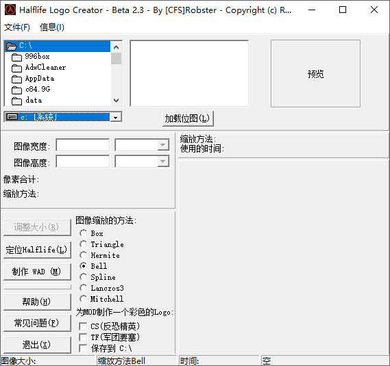Click the 定位Halflife(L) button
This screenshot has height=366, width=390.
pos(37,250)
